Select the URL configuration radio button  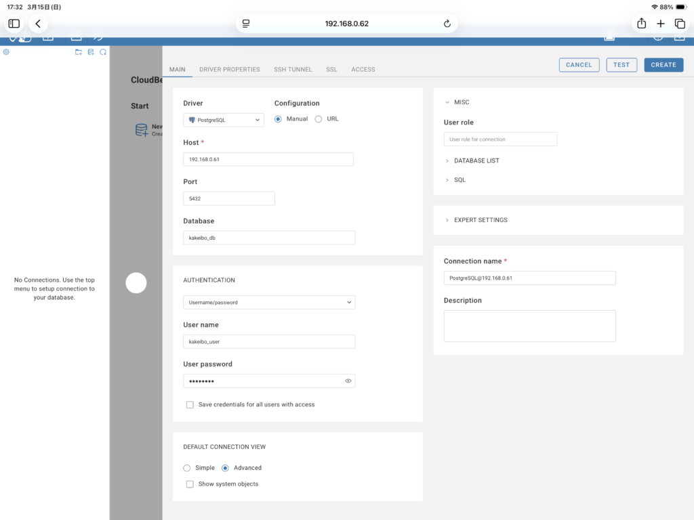tap(319, 119)
